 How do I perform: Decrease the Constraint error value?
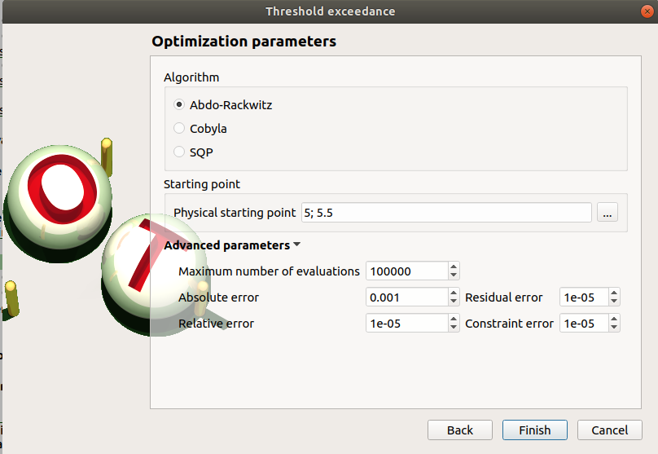(x=614, y=328)
